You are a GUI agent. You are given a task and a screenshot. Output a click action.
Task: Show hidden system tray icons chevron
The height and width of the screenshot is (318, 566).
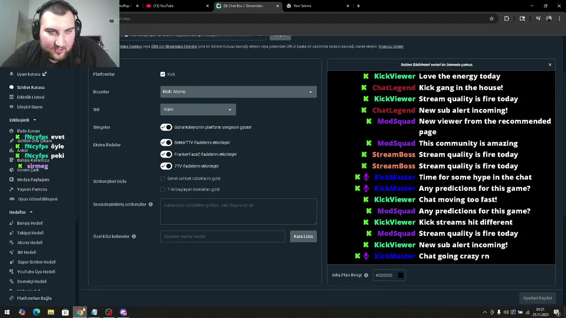pyautogui.click(x=485, y=312)
